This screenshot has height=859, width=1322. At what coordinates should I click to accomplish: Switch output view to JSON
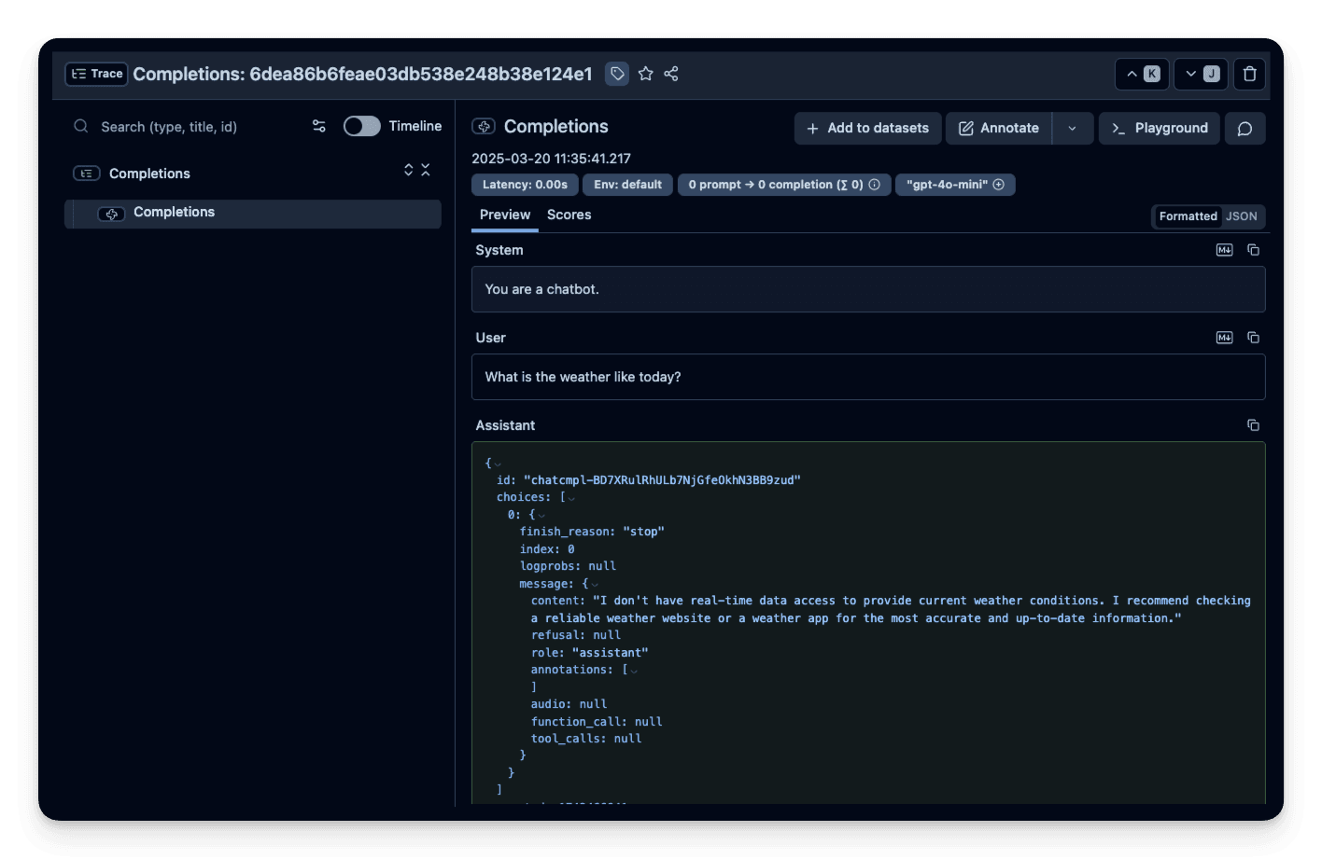(x=1242, y=215)
